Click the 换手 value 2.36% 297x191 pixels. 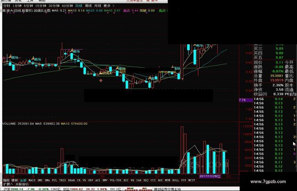coord(278,85)
